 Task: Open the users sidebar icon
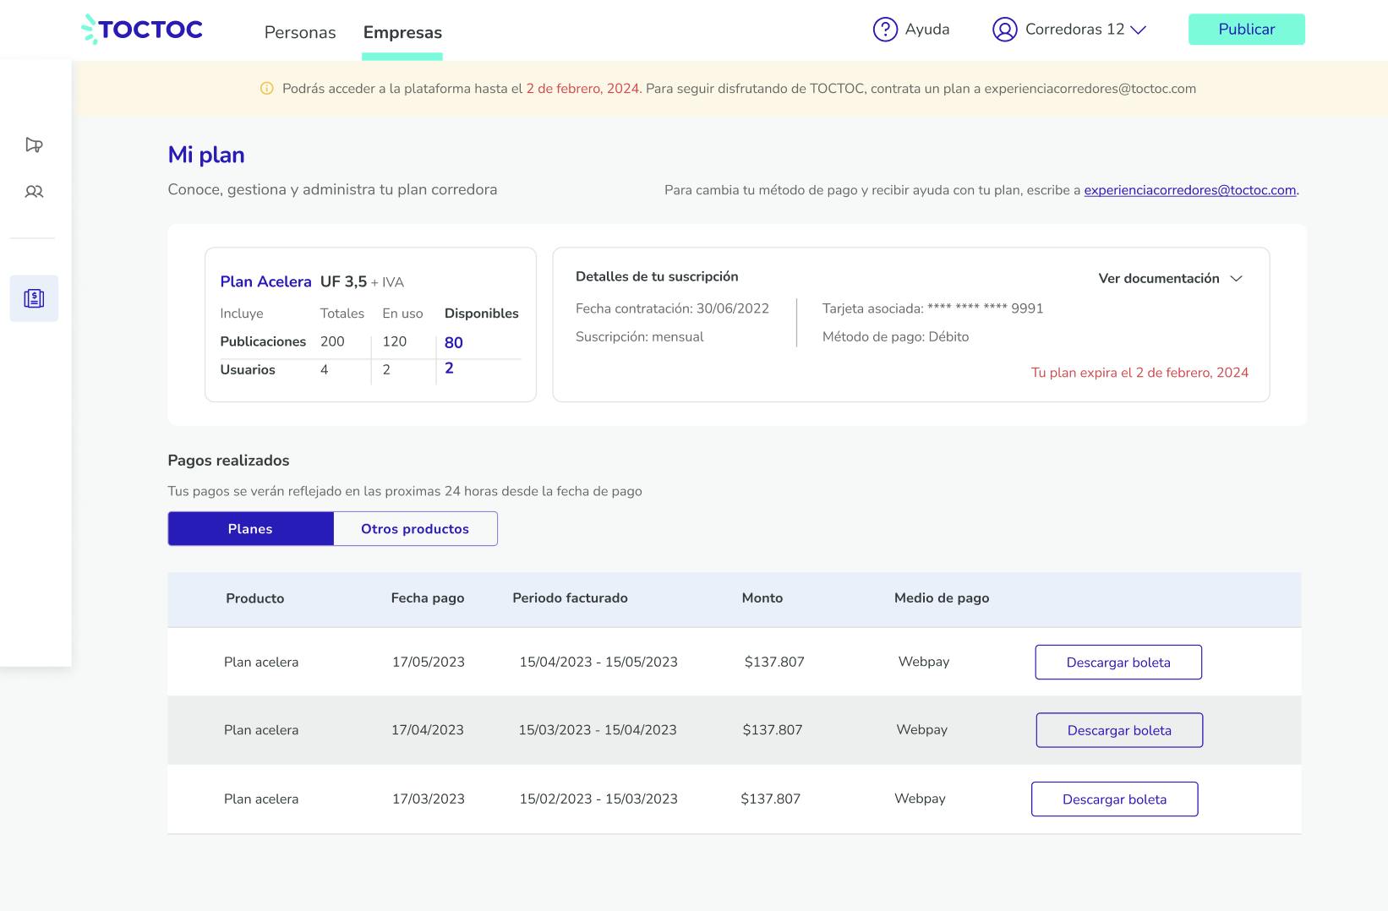click(34, 192)
